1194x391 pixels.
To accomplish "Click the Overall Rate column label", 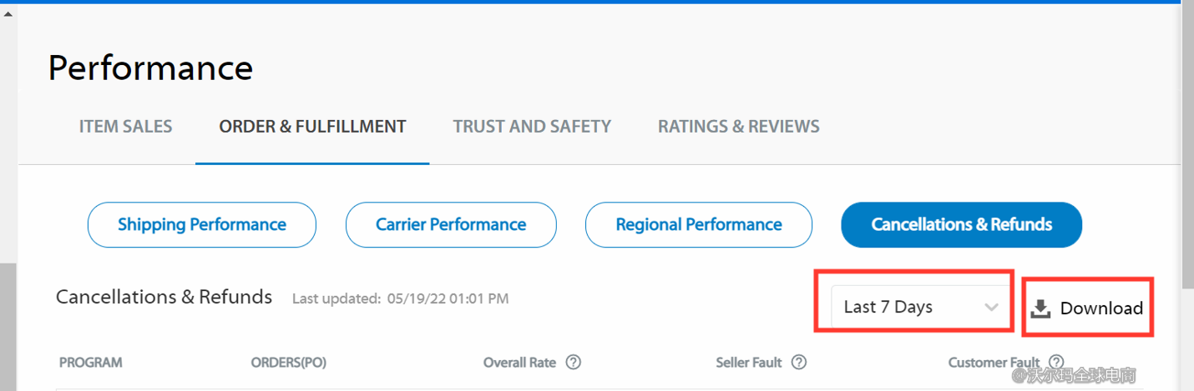I will (519, 363).
